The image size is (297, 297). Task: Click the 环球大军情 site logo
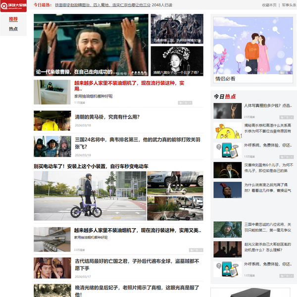[14, 6]
